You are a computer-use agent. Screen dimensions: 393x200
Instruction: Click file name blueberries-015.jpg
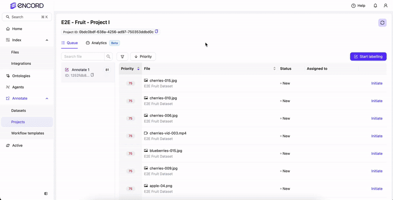(166, 151)
